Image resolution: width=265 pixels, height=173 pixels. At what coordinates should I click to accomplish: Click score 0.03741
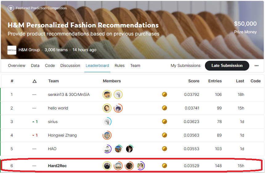[192, 108]
